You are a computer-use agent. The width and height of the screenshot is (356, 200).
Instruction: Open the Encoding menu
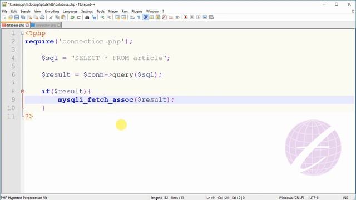(52, 11)
